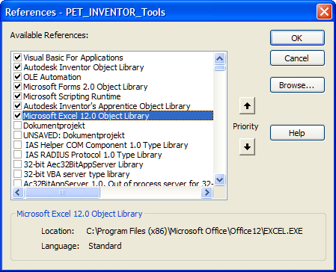
Task: Check UNSAVED: Dokumentprojekt reference
Action: click(x=17, y=135)
